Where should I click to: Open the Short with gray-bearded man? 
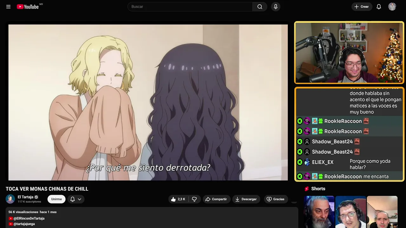click(x=319, y=212)
